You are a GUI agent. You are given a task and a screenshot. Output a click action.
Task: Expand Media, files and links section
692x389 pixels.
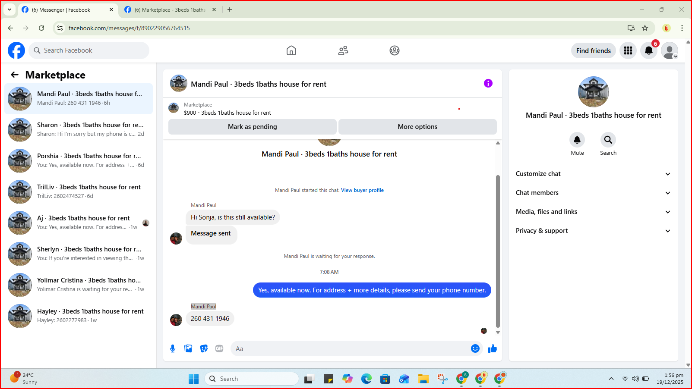(594, 212)
